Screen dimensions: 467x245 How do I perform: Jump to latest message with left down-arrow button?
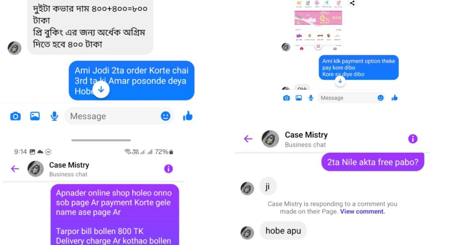[101, 89]
